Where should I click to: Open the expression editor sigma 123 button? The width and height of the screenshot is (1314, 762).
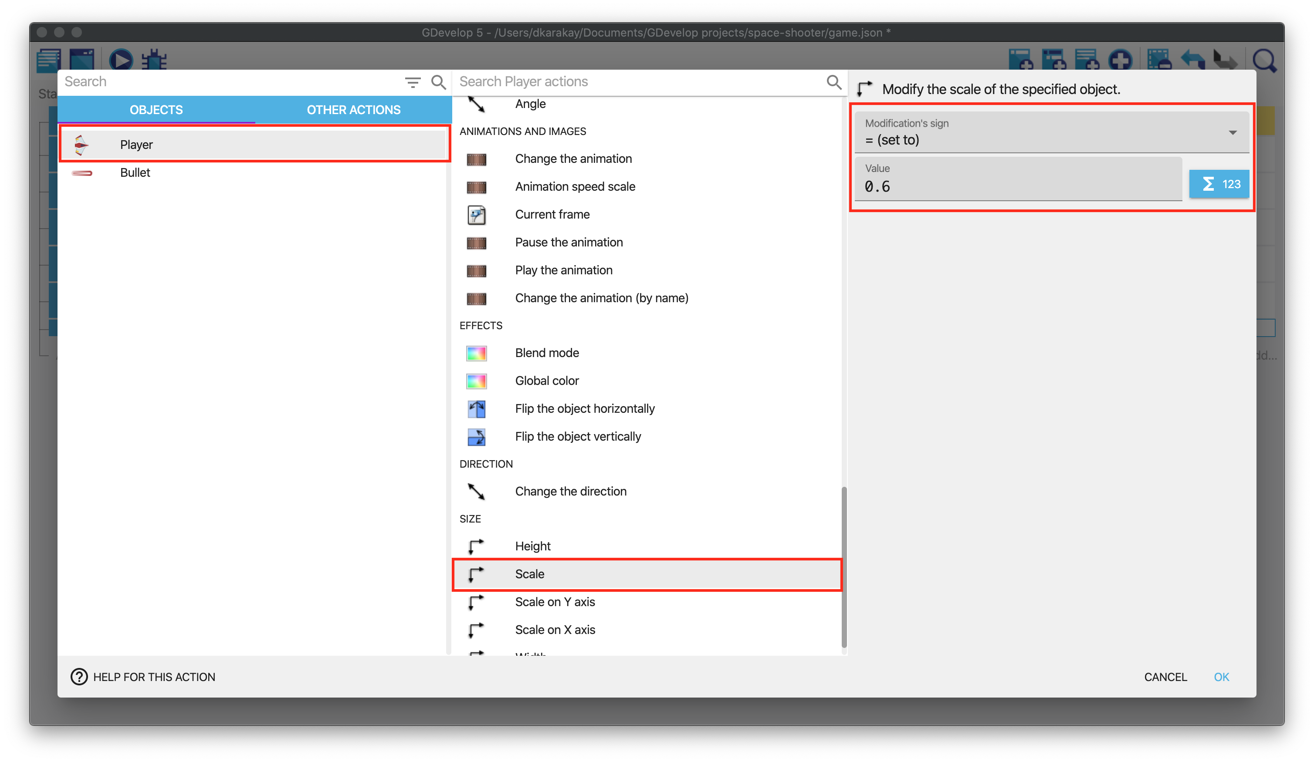pyautogui.click(x=1219, y=184)
